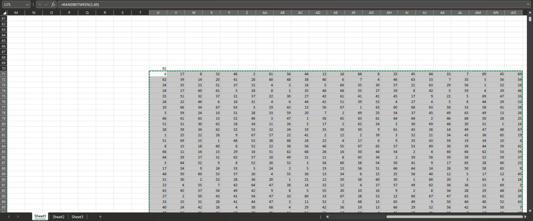Click the vertical dots icon beside the Name Box
533x221 pixels.
point(33,5)
